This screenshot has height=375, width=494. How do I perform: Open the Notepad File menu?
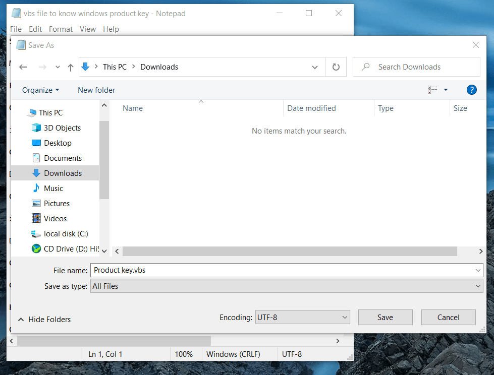click(x=16, y=29)
